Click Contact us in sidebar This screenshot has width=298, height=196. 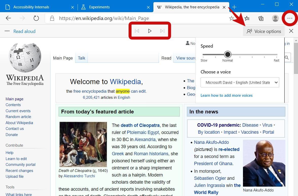[x=15, y=129]
